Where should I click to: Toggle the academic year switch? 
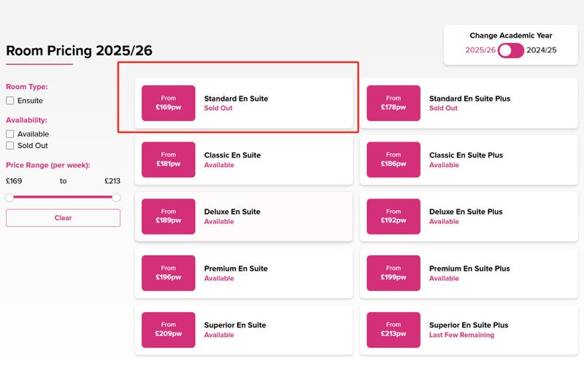pos(510,50)
